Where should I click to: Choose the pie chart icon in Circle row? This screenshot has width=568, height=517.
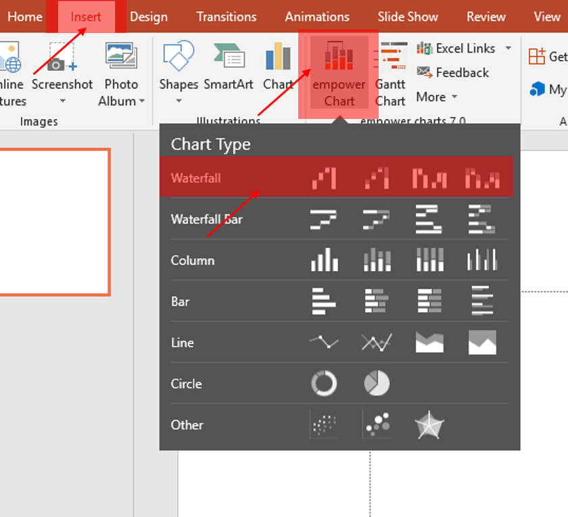point(377,384)
